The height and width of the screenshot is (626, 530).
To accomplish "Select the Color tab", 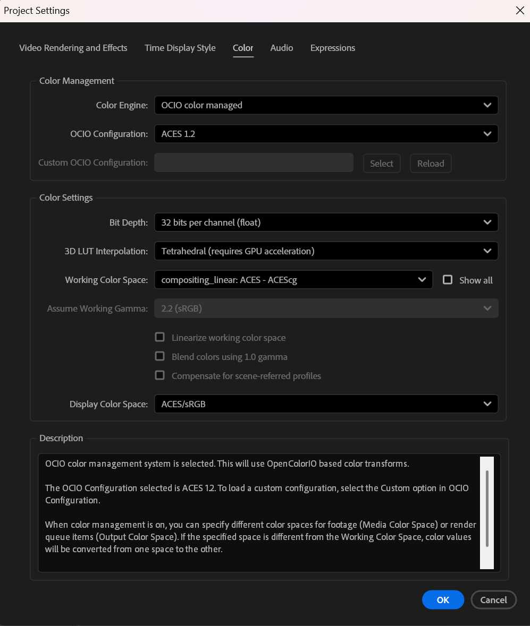I will tap(243, 48).
